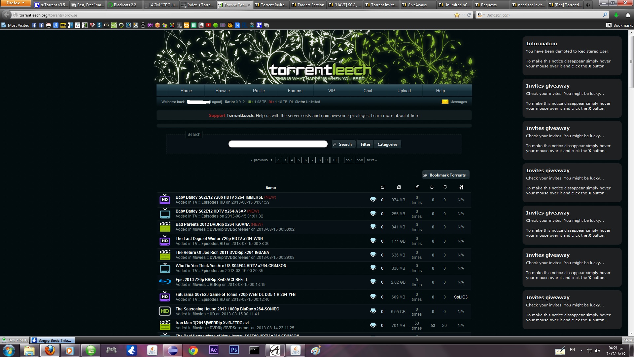Open Browse in site navigation
The width and height of the screenshot is (634, 357).
pos(223,91)
